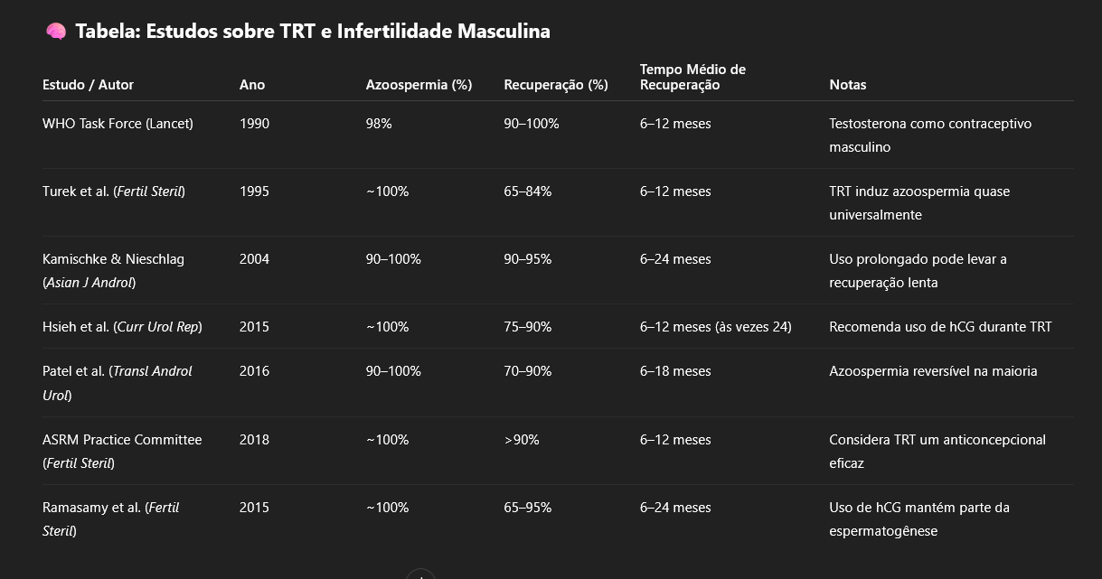Select the 'ASRM Practice Committee' cell
1102x579 pixels.
pyautogui.click(x=122, y=452)
